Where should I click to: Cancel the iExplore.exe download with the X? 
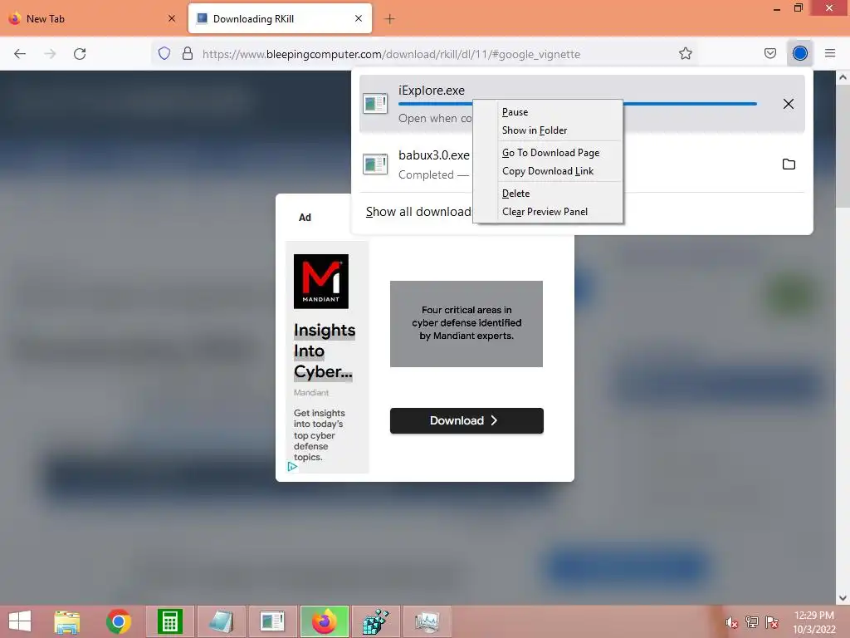pos(789,104)
